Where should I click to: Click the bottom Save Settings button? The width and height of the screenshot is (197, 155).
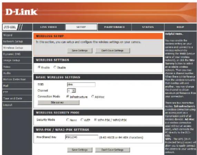point(80,150)
